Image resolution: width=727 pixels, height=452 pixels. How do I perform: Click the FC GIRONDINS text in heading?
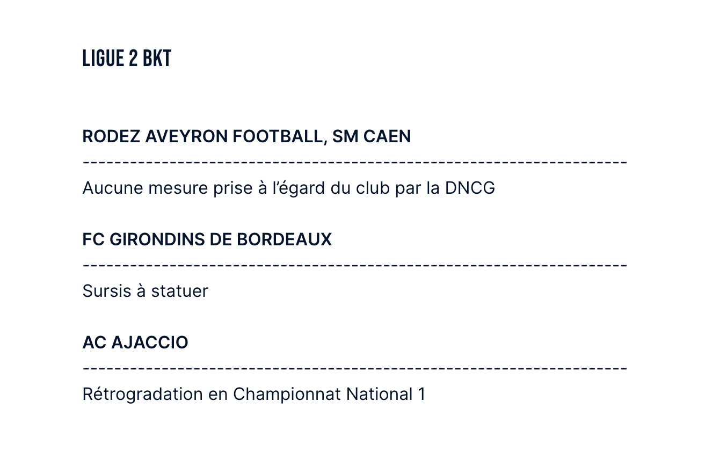143,239
